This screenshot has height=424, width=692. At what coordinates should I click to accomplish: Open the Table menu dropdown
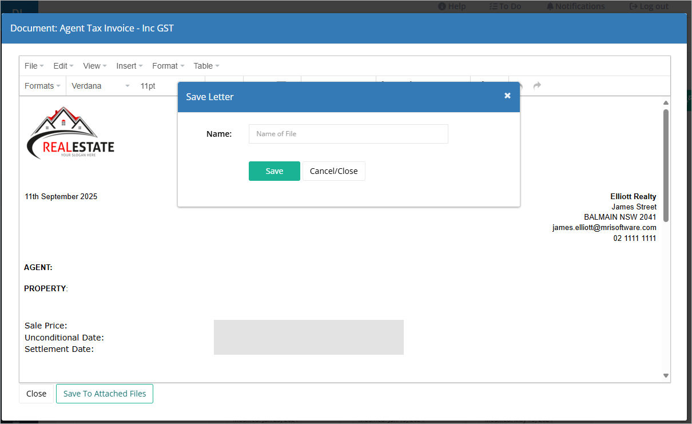coord(206,66)
